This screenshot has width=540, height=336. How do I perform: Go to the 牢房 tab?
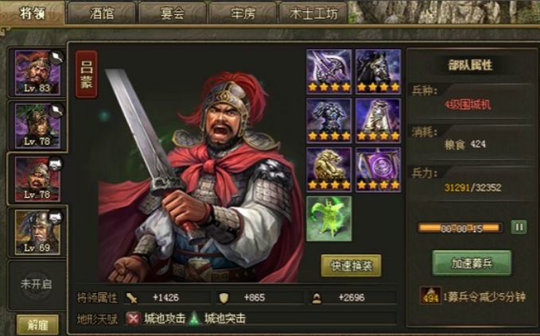[243, 13]
